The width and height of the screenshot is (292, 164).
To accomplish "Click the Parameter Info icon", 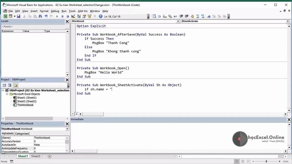I will 170,16.
